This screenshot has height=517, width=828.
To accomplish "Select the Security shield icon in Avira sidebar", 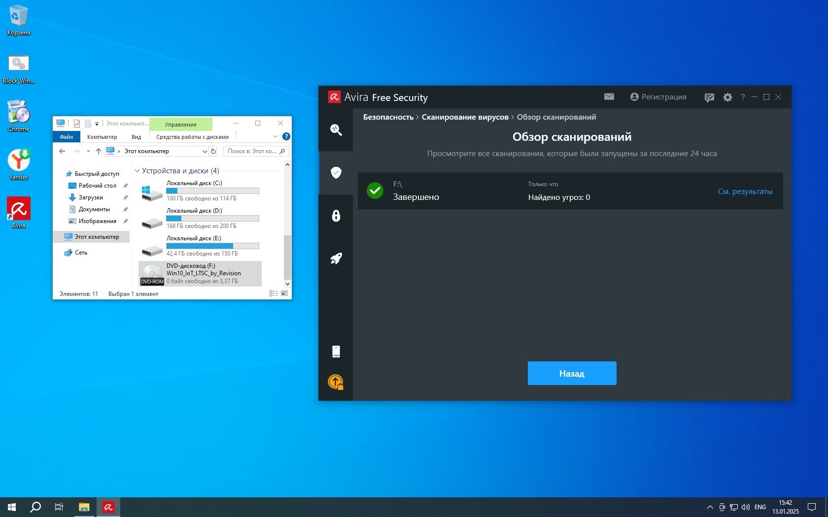I will pyautogui.click(x=336, y=172).
